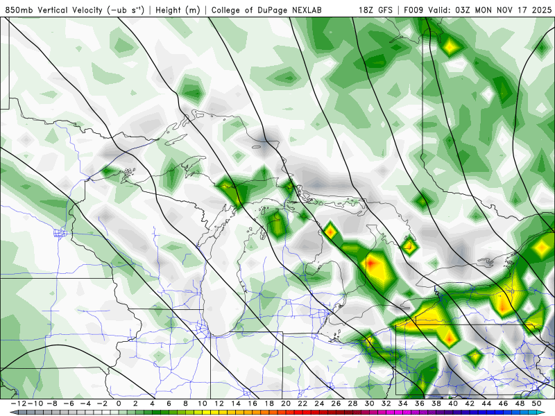The width and height of the screenshot is (555, 416).
Task: Click the '0' color scale label
Action: (119, 404)
